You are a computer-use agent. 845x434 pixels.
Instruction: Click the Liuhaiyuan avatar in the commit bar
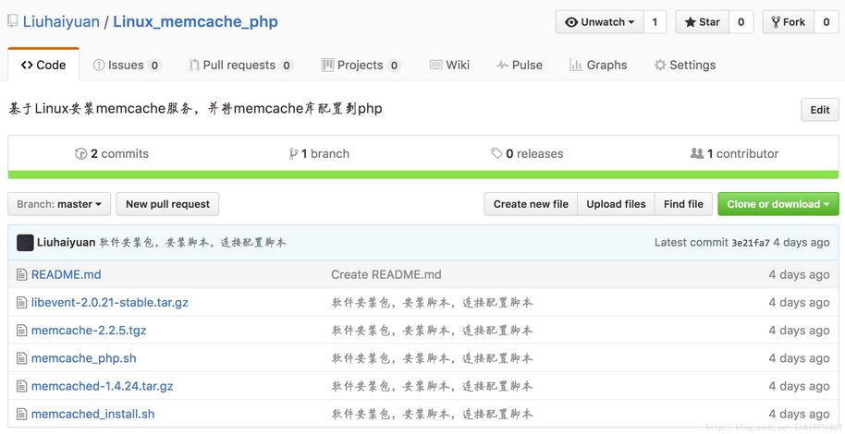pyautogui.click(x=25, y=243)
